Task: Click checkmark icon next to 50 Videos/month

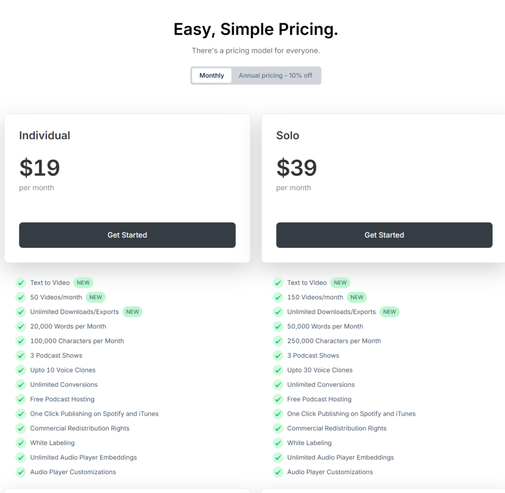Action: (21, 297)
